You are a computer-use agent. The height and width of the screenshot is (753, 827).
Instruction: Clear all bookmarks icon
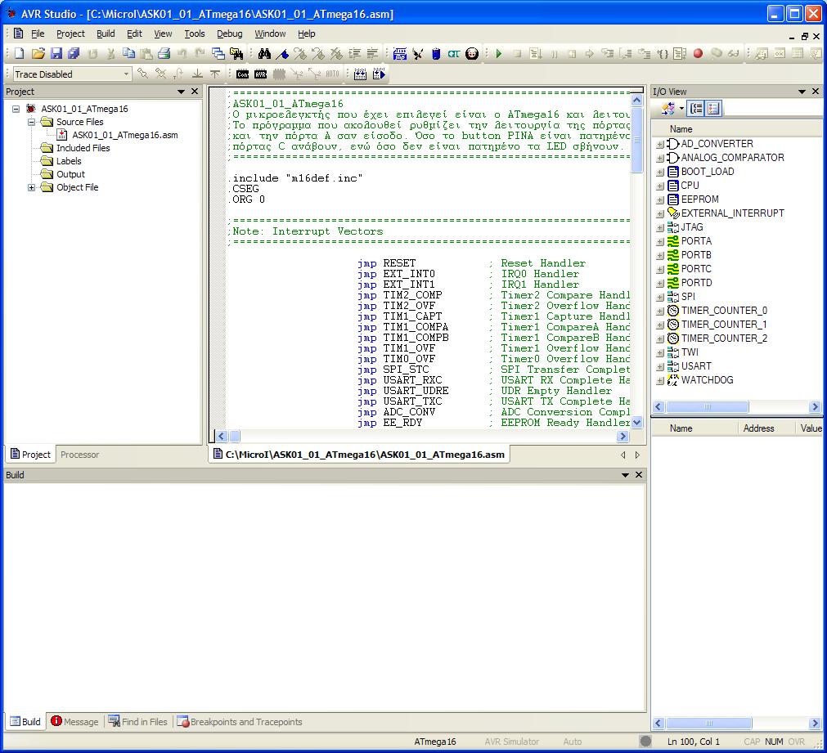[336, 54]
